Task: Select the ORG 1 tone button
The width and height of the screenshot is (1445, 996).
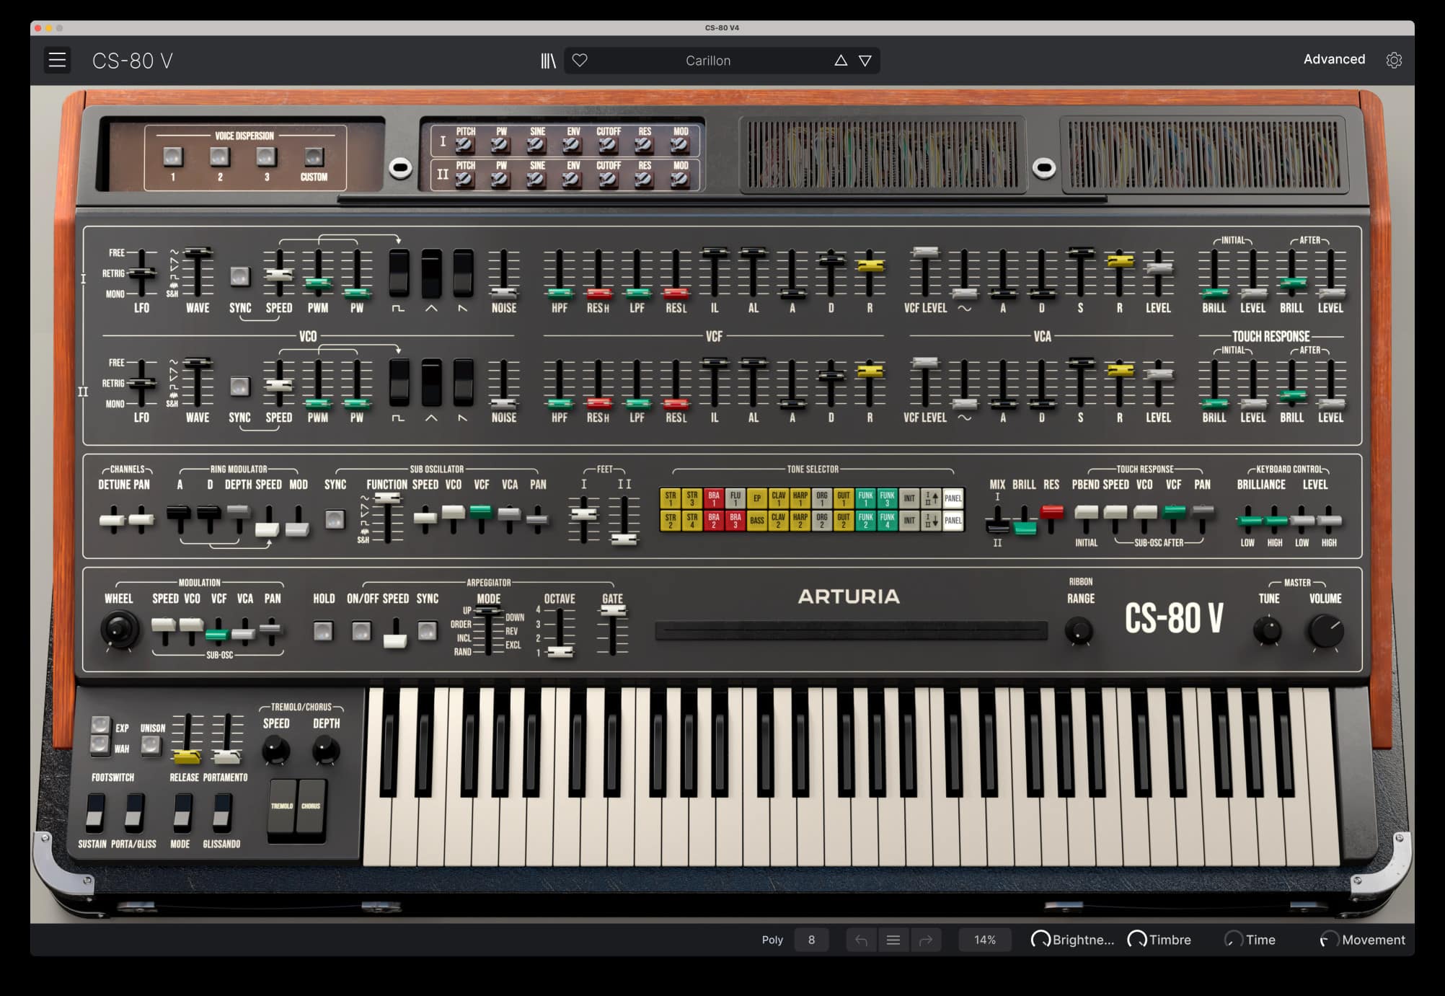Action: (822, 498)
